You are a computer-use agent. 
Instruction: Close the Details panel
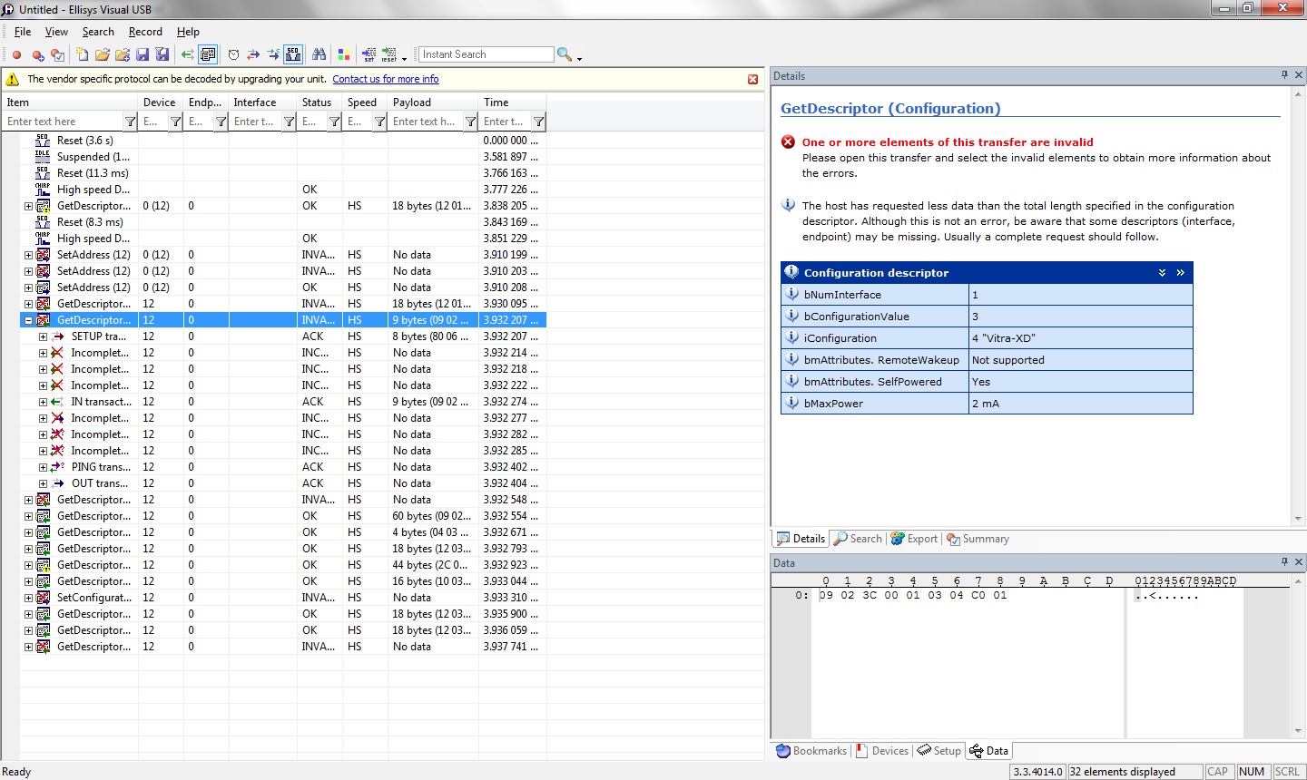pos(1299,75)
